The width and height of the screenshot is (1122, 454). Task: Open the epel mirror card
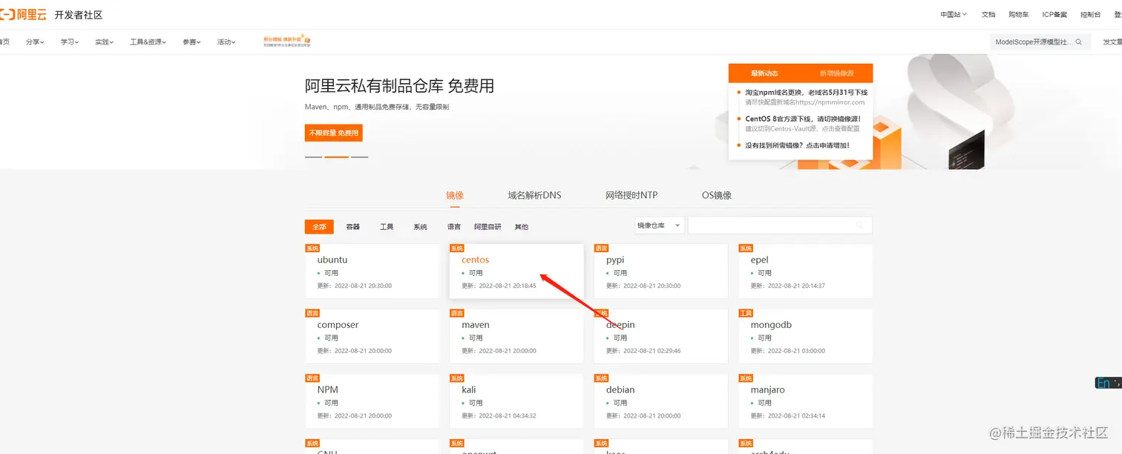point(805,272)
